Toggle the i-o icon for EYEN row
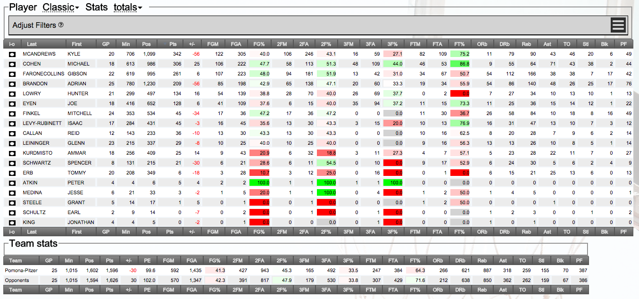 (x=12, y=104)
